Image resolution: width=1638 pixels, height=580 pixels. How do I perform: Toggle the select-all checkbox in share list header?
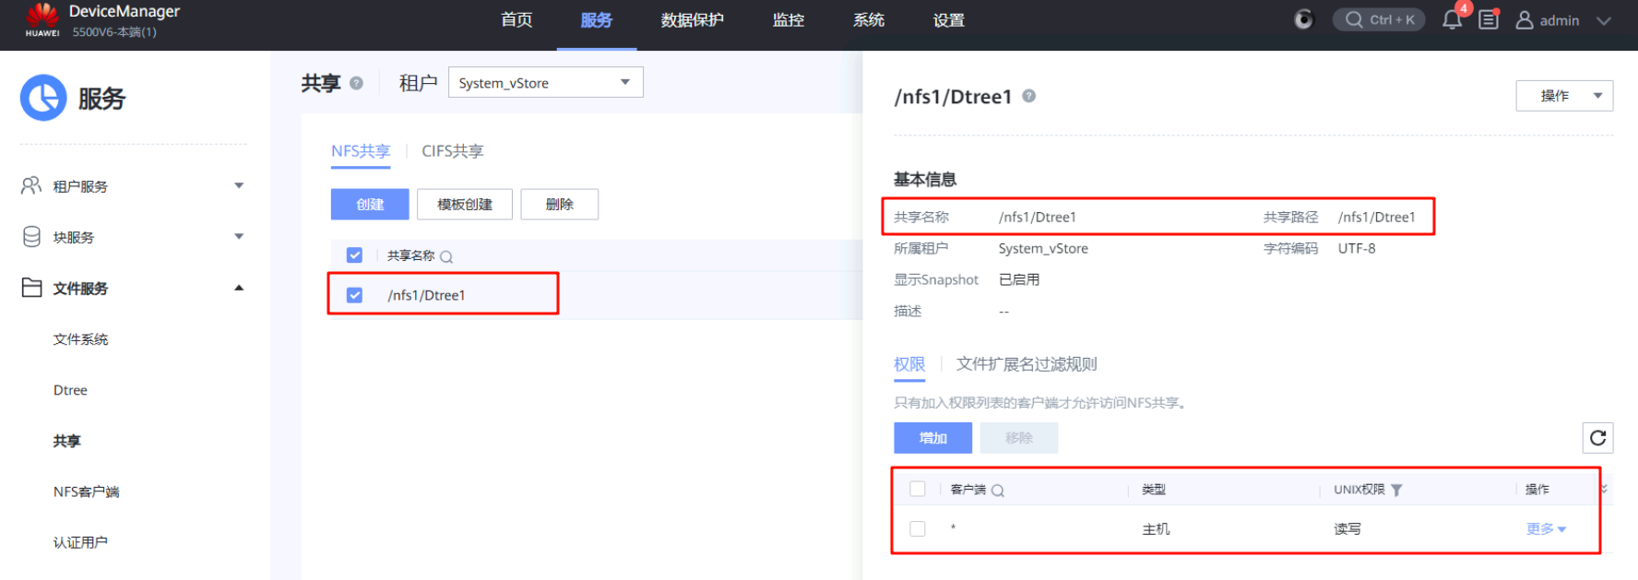(x=354, y=255)
